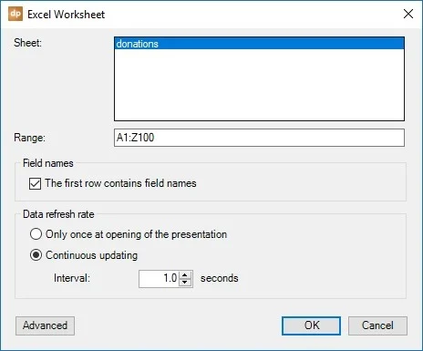The height and width of the screenshot is (351, 423).
Task: Decrease interval with the down spinner arrow
Action: pyautogui.click(x=185, y=283)
